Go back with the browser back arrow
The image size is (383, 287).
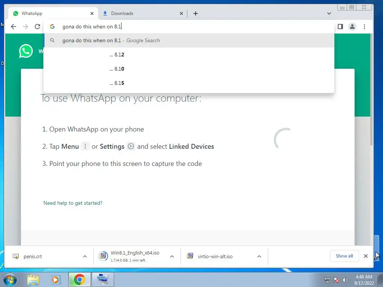(x=13, y=27)
